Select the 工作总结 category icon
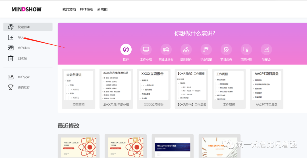The image size is (307, 158). [146, 50]
